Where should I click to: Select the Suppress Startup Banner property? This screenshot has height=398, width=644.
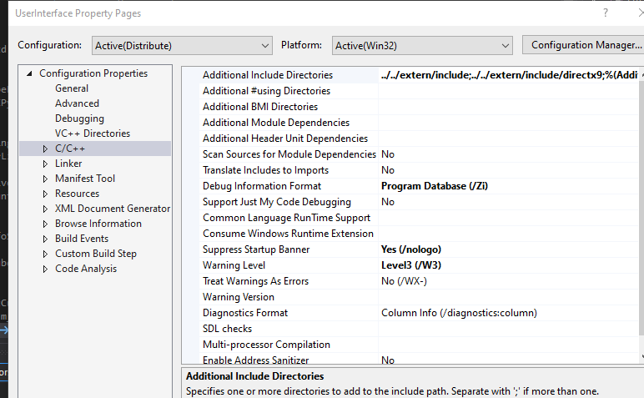[256, 249]
